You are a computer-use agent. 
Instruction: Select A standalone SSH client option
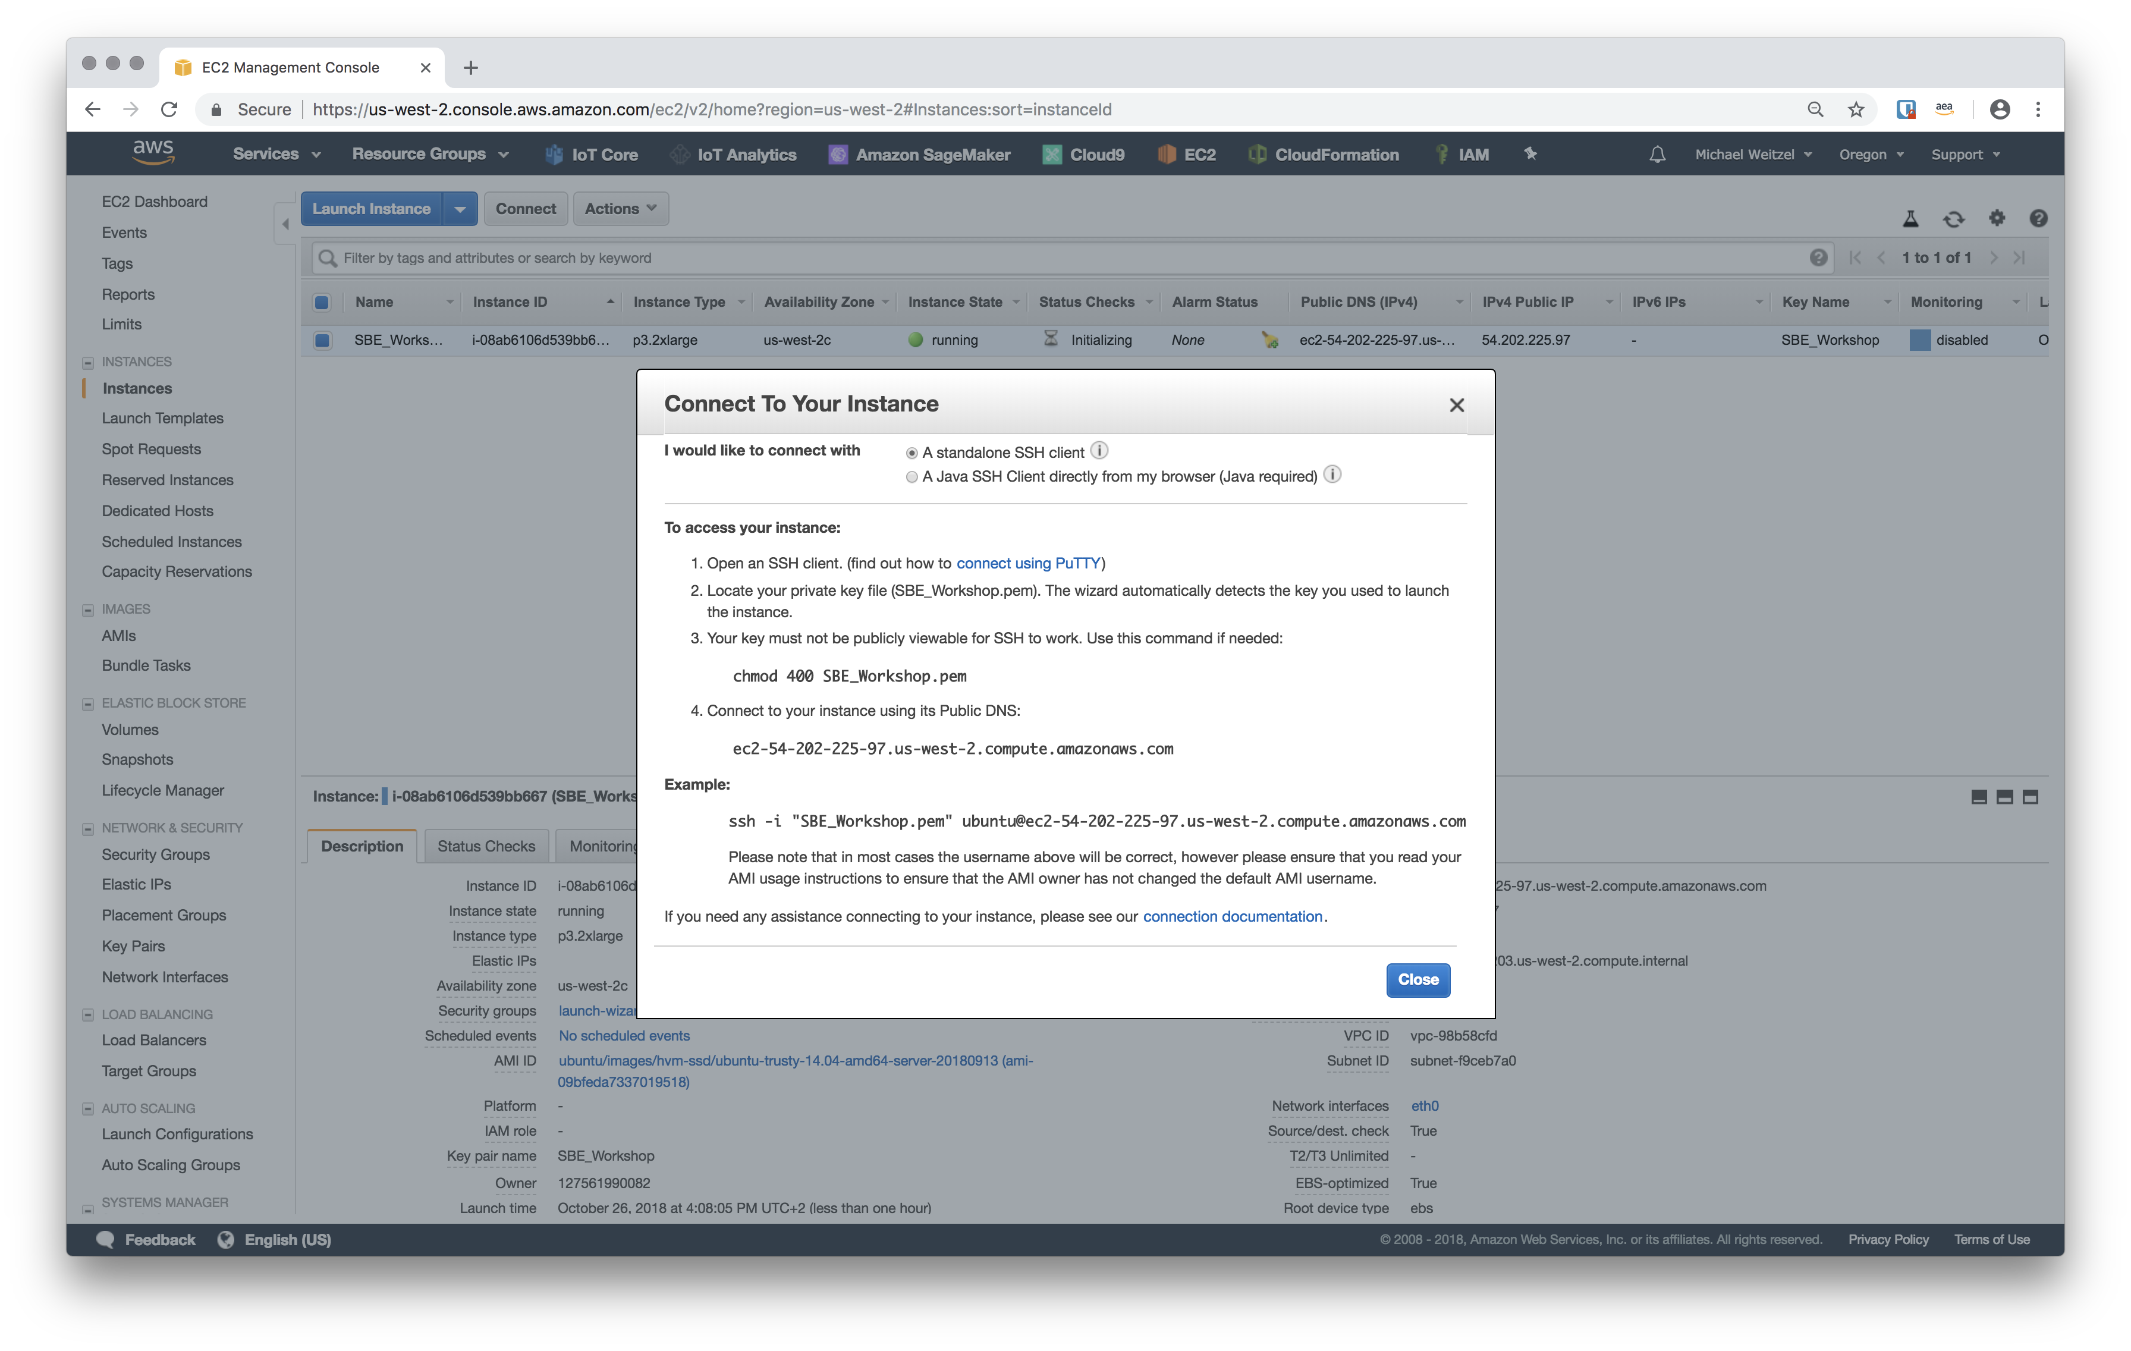(911, 453)
